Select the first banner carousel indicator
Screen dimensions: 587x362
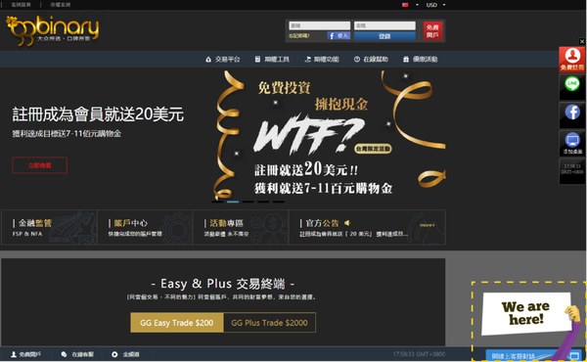coord(217,202)
